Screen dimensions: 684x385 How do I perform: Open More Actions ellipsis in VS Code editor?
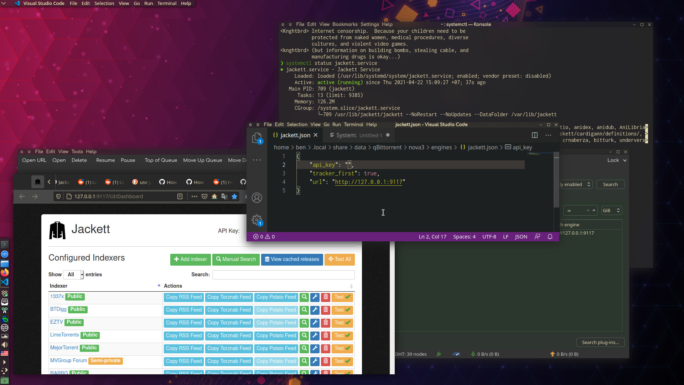click(548, 135)
